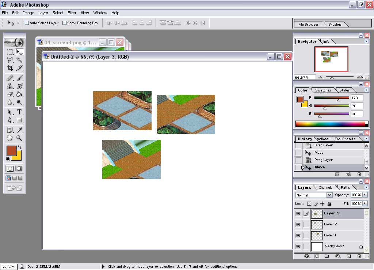Screen dimensions: 374x270
Task: Toggle lock transparent pixels
Action: click(x=309, y=204)
